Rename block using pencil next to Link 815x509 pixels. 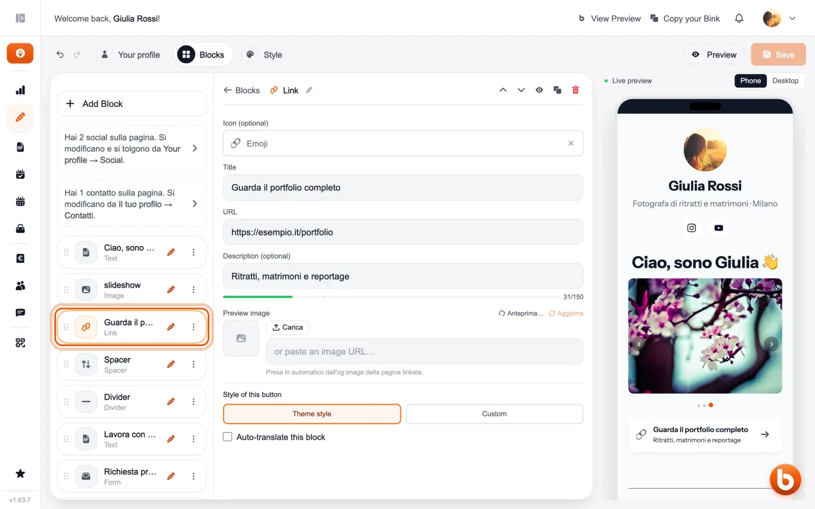click(309, 90)
